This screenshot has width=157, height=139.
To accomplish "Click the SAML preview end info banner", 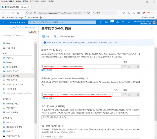I will 98,43.
